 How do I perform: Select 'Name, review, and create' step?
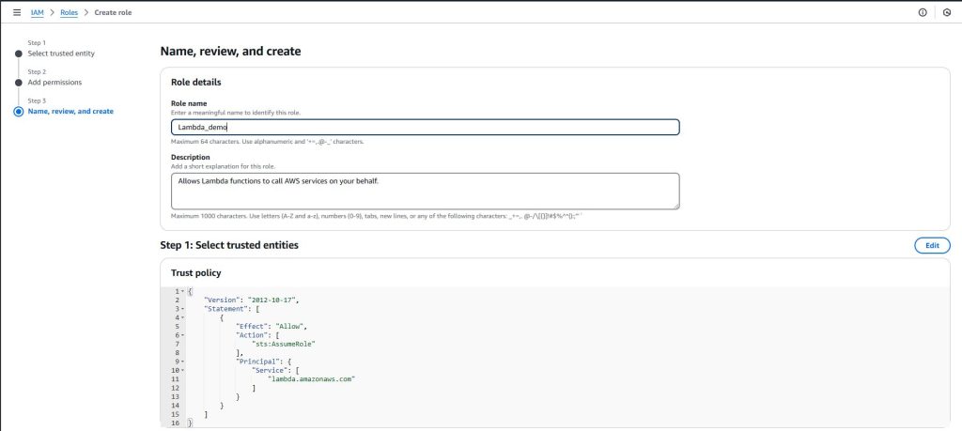(70, 112)
